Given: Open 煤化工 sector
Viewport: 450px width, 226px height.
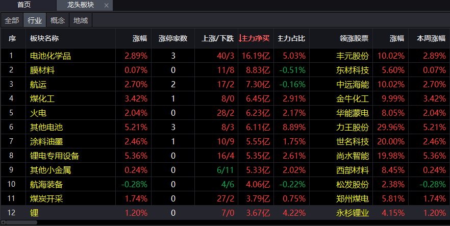Looking at the screenshot, I should [42, 98].
